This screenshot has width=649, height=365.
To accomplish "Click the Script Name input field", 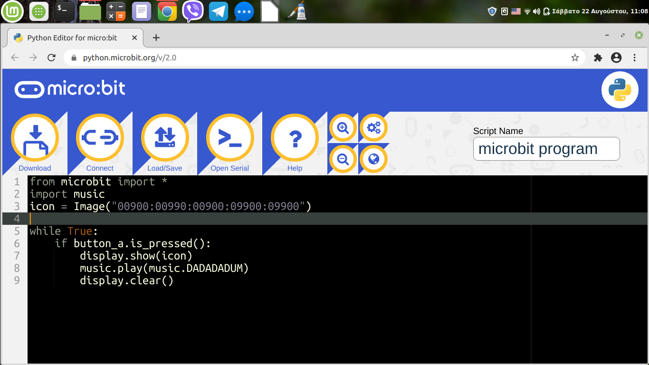I will click(546, 148).
